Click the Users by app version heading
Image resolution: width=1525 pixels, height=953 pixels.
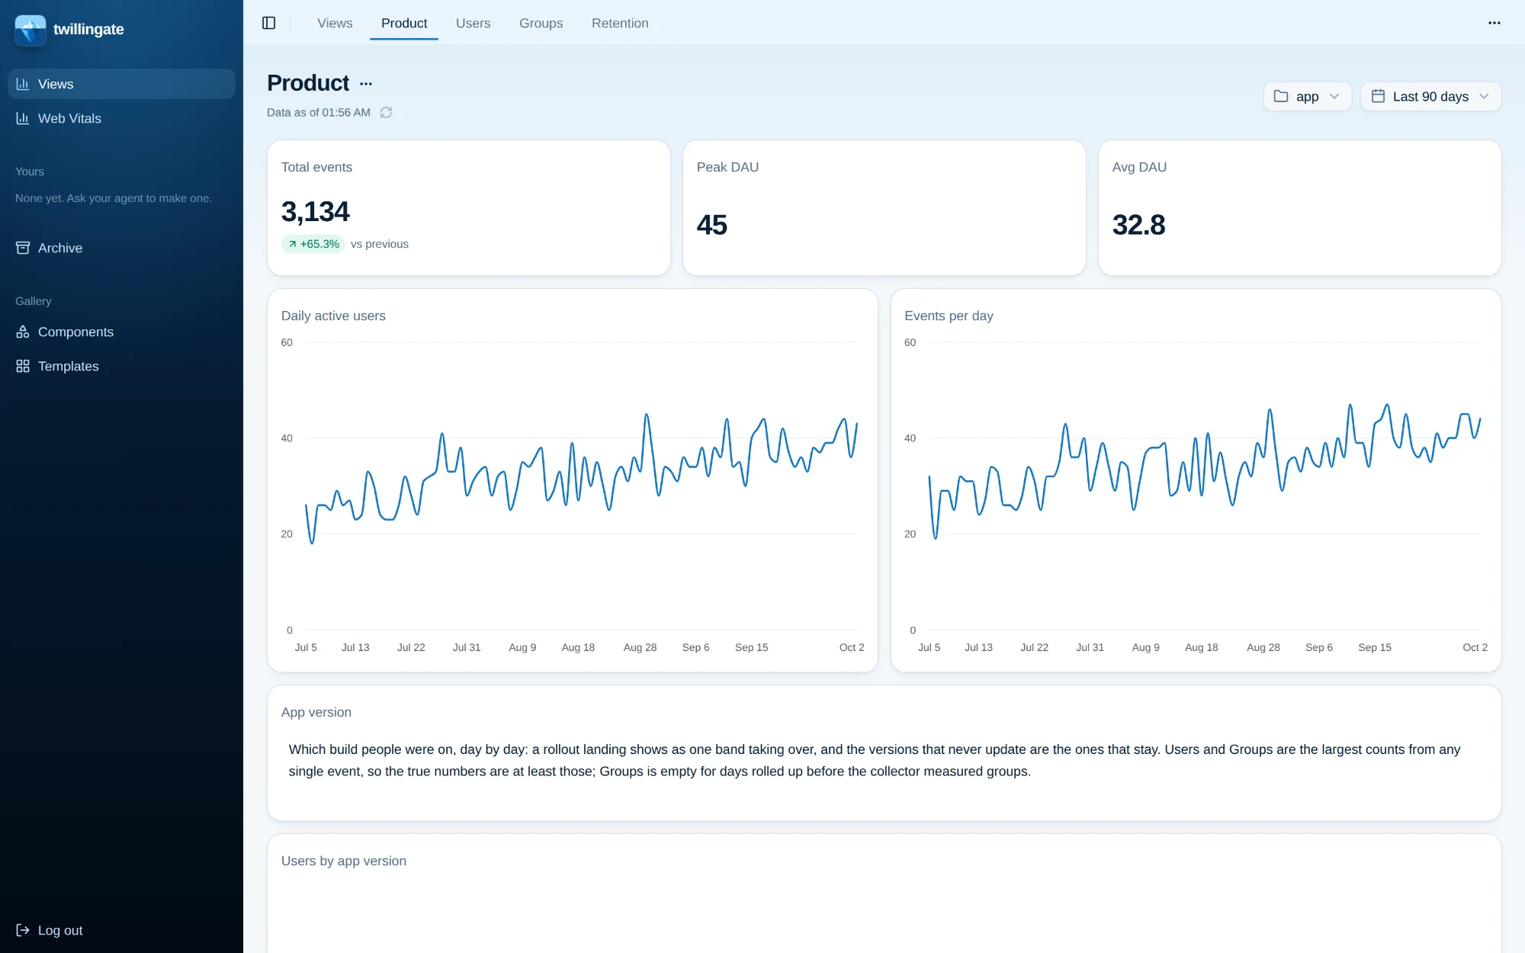click(x=344, y=861)
